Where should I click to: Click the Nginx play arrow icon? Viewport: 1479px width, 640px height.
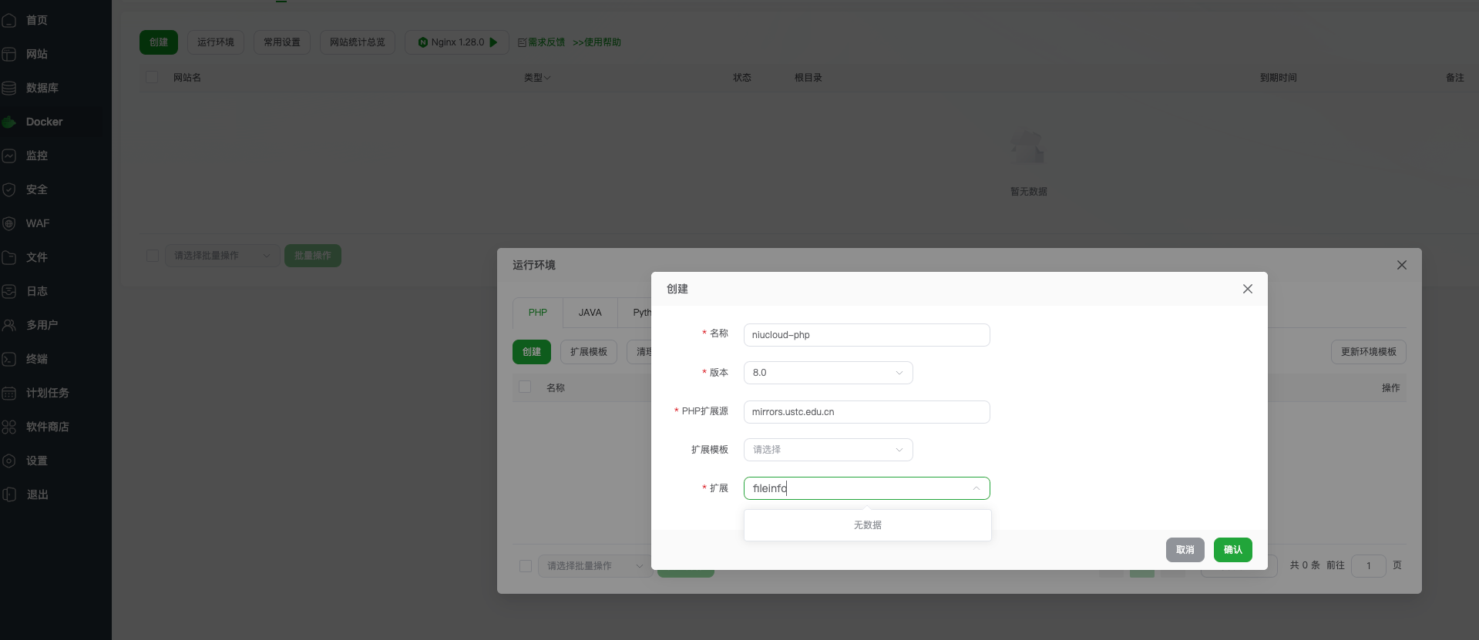tap(493, 42)
